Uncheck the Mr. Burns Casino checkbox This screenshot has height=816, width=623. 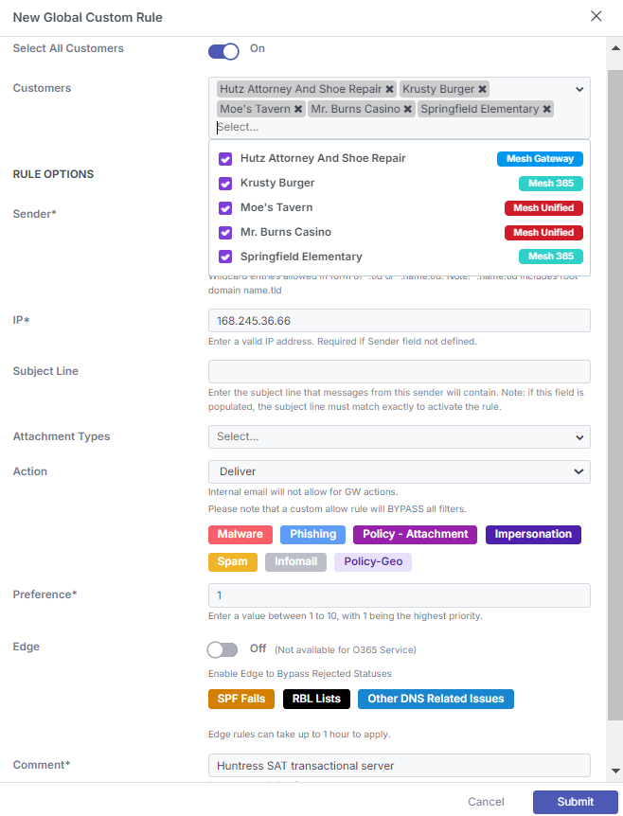click(225, 232)
